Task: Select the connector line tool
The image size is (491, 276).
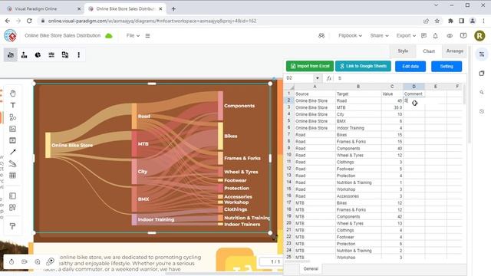Action: (x=12, y=152)
